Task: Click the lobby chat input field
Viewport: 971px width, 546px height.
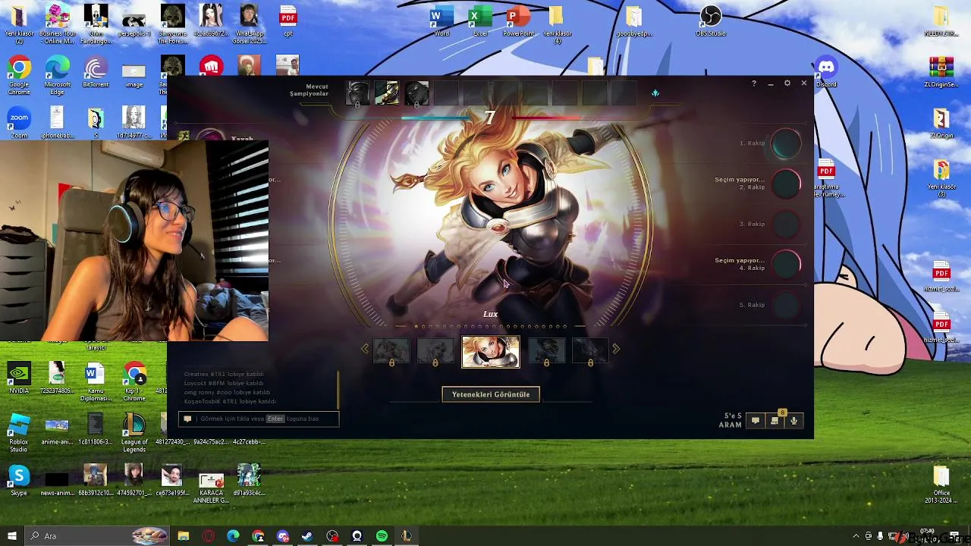Action: point(259,419)
